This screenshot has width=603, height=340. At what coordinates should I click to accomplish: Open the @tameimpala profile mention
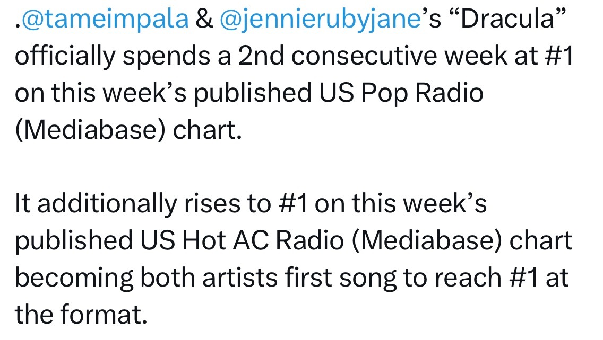105,19
